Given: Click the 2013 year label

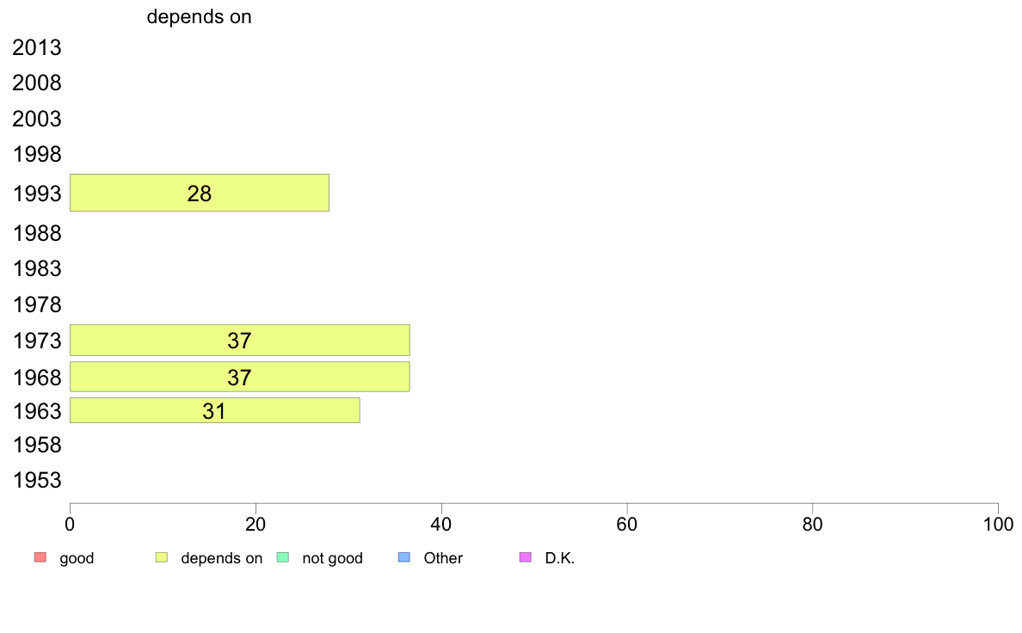Looking at the screenshot, I should (36, 47).
